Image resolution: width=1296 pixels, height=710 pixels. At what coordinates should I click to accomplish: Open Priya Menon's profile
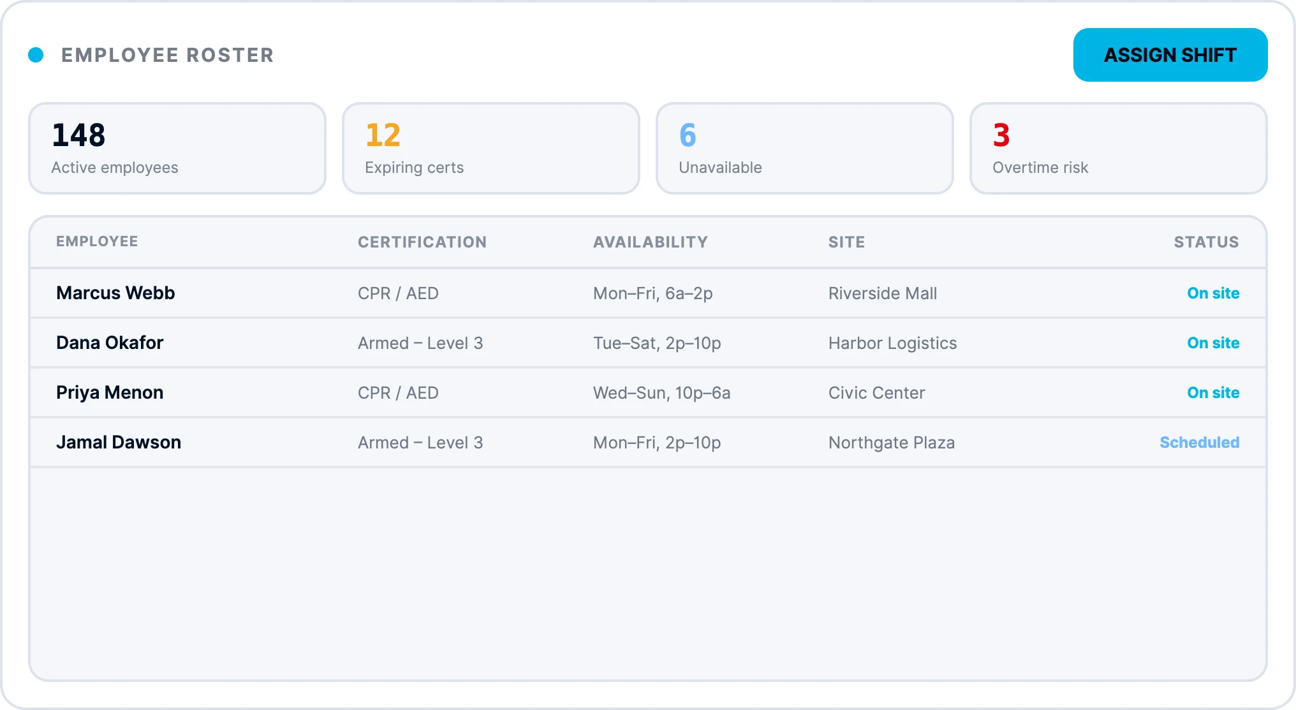[110, 392]
